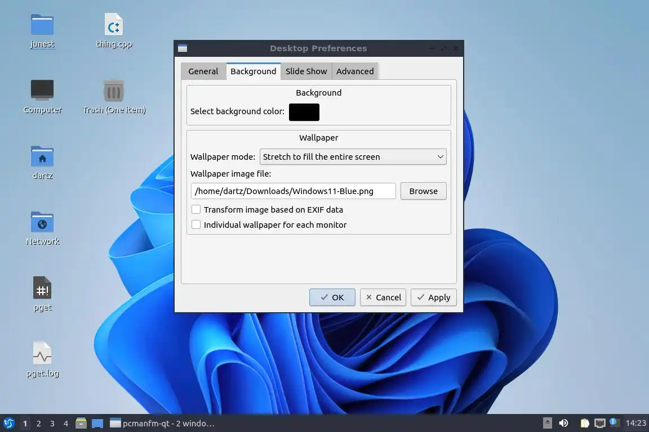The width and height of the screenshot is (649, 432).
Task: Switch to workspace 2 in taskbar
Action: click(38, 424)
